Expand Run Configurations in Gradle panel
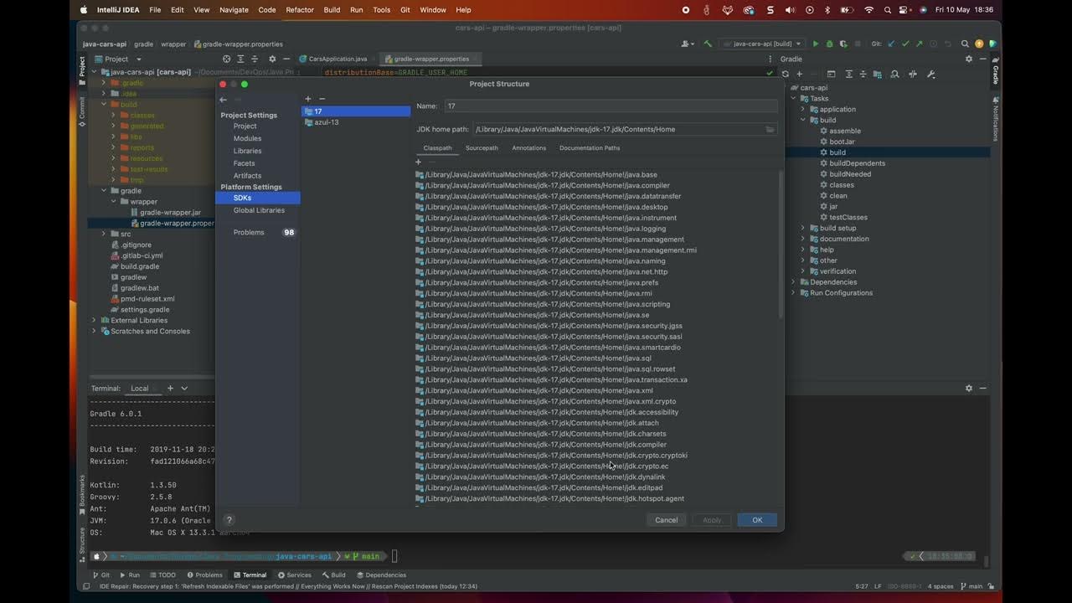 (x=793, y=293)
